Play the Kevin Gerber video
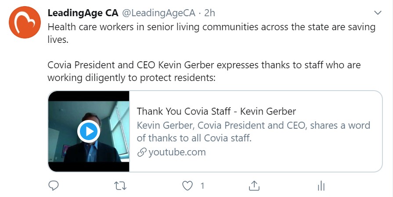The image size is (393, 197). (x=89, y=131)
